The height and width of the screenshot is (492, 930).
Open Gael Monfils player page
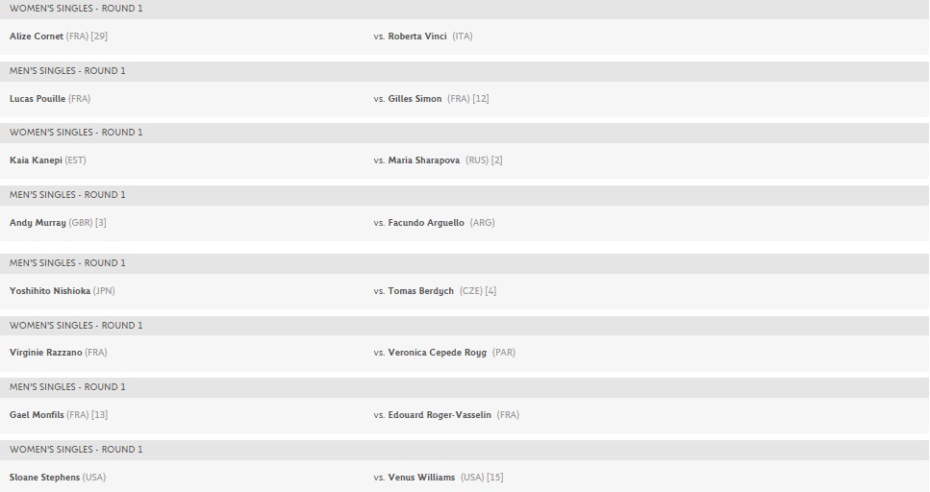[x=37, y=415]
